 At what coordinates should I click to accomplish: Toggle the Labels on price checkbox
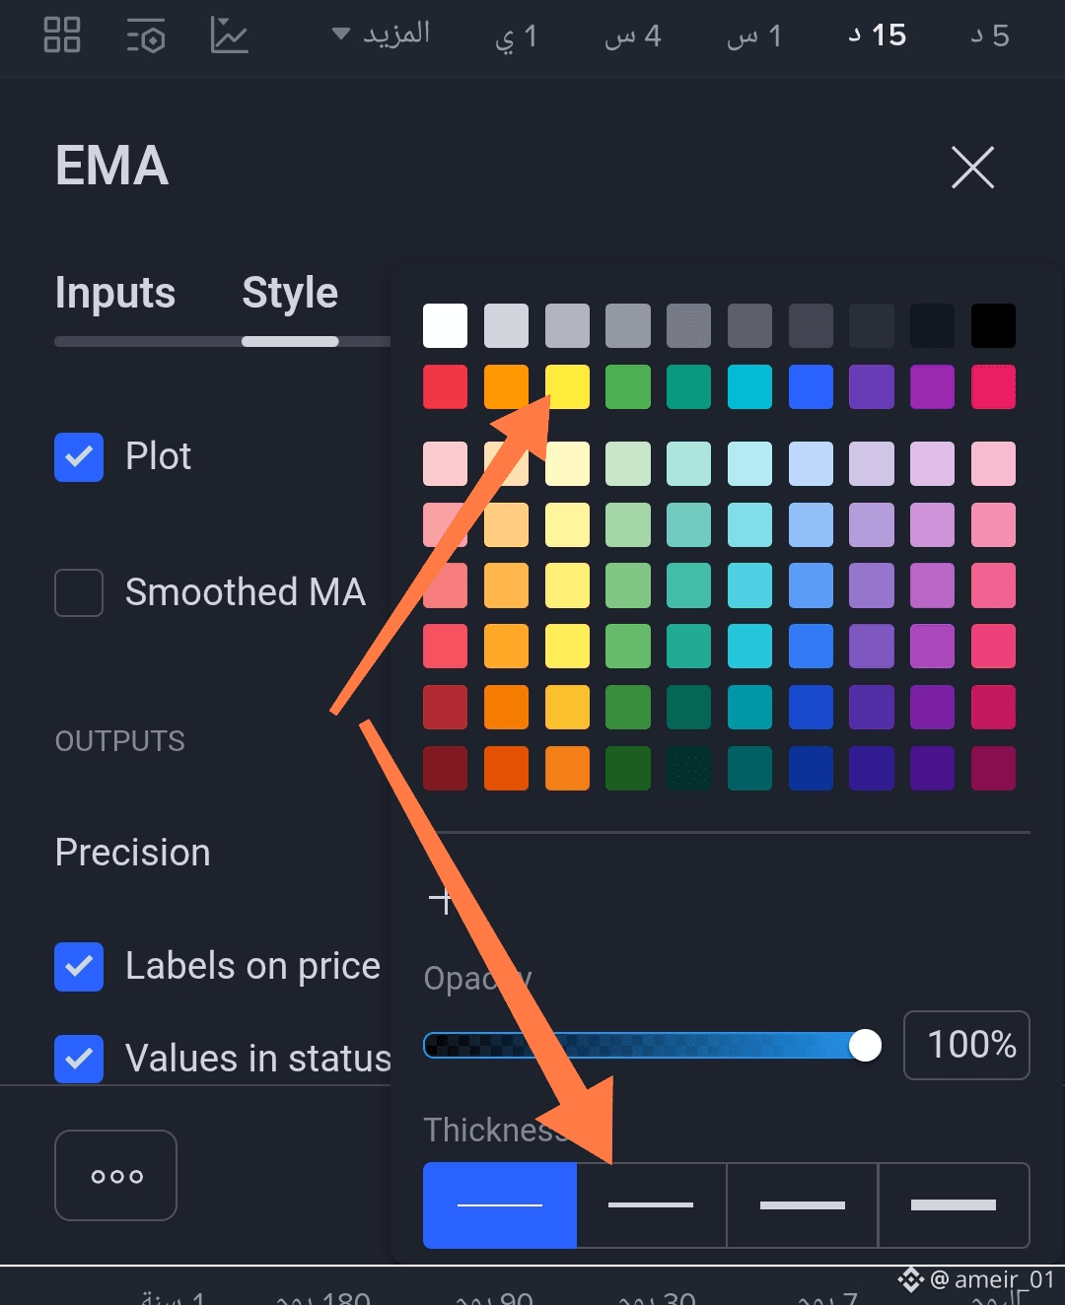(79, 967)
